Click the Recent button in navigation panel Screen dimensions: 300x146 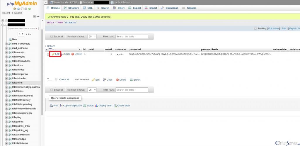[6, 13]
